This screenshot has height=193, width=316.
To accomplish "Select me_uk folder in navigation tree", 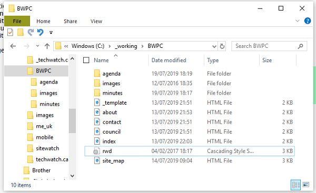I will (x=44, y=126).
